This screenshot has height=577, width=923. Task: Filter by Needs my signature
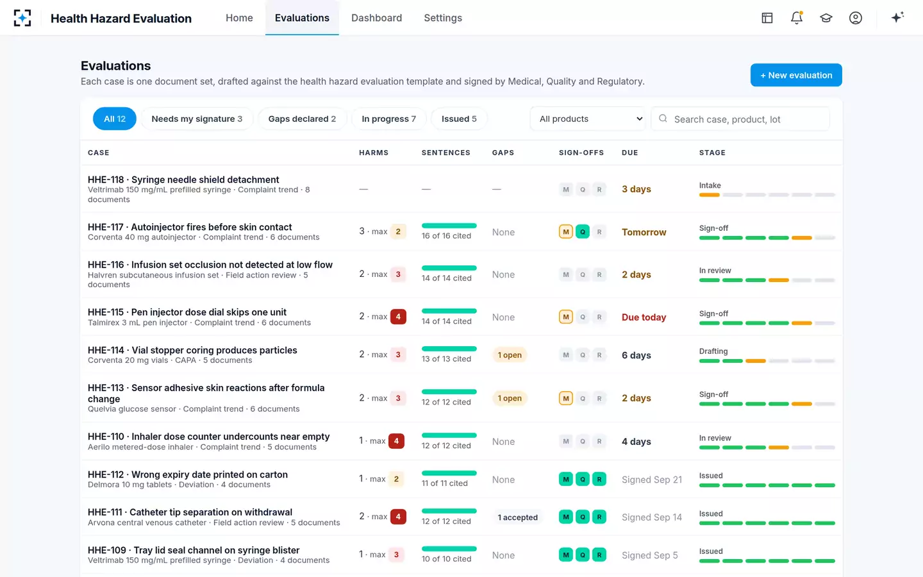coord(197,119)
